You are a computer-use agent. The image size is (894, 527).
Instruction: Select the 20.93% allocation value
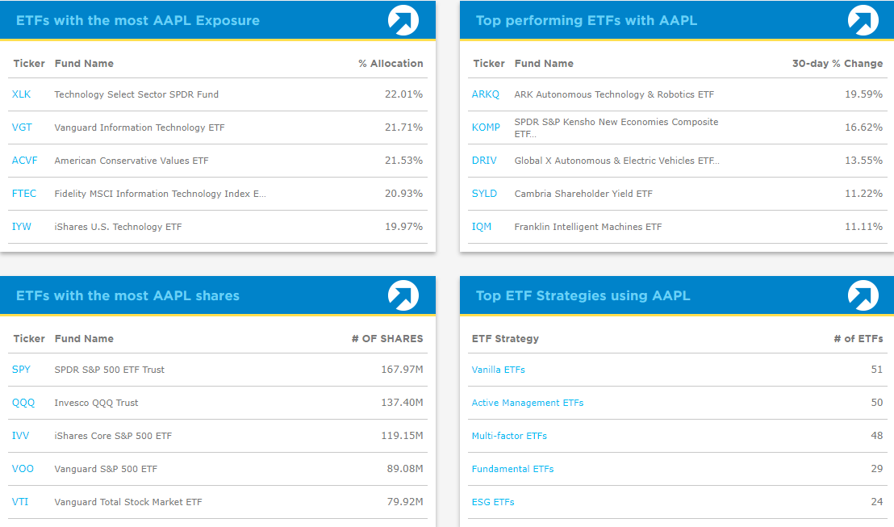(403, 194)
